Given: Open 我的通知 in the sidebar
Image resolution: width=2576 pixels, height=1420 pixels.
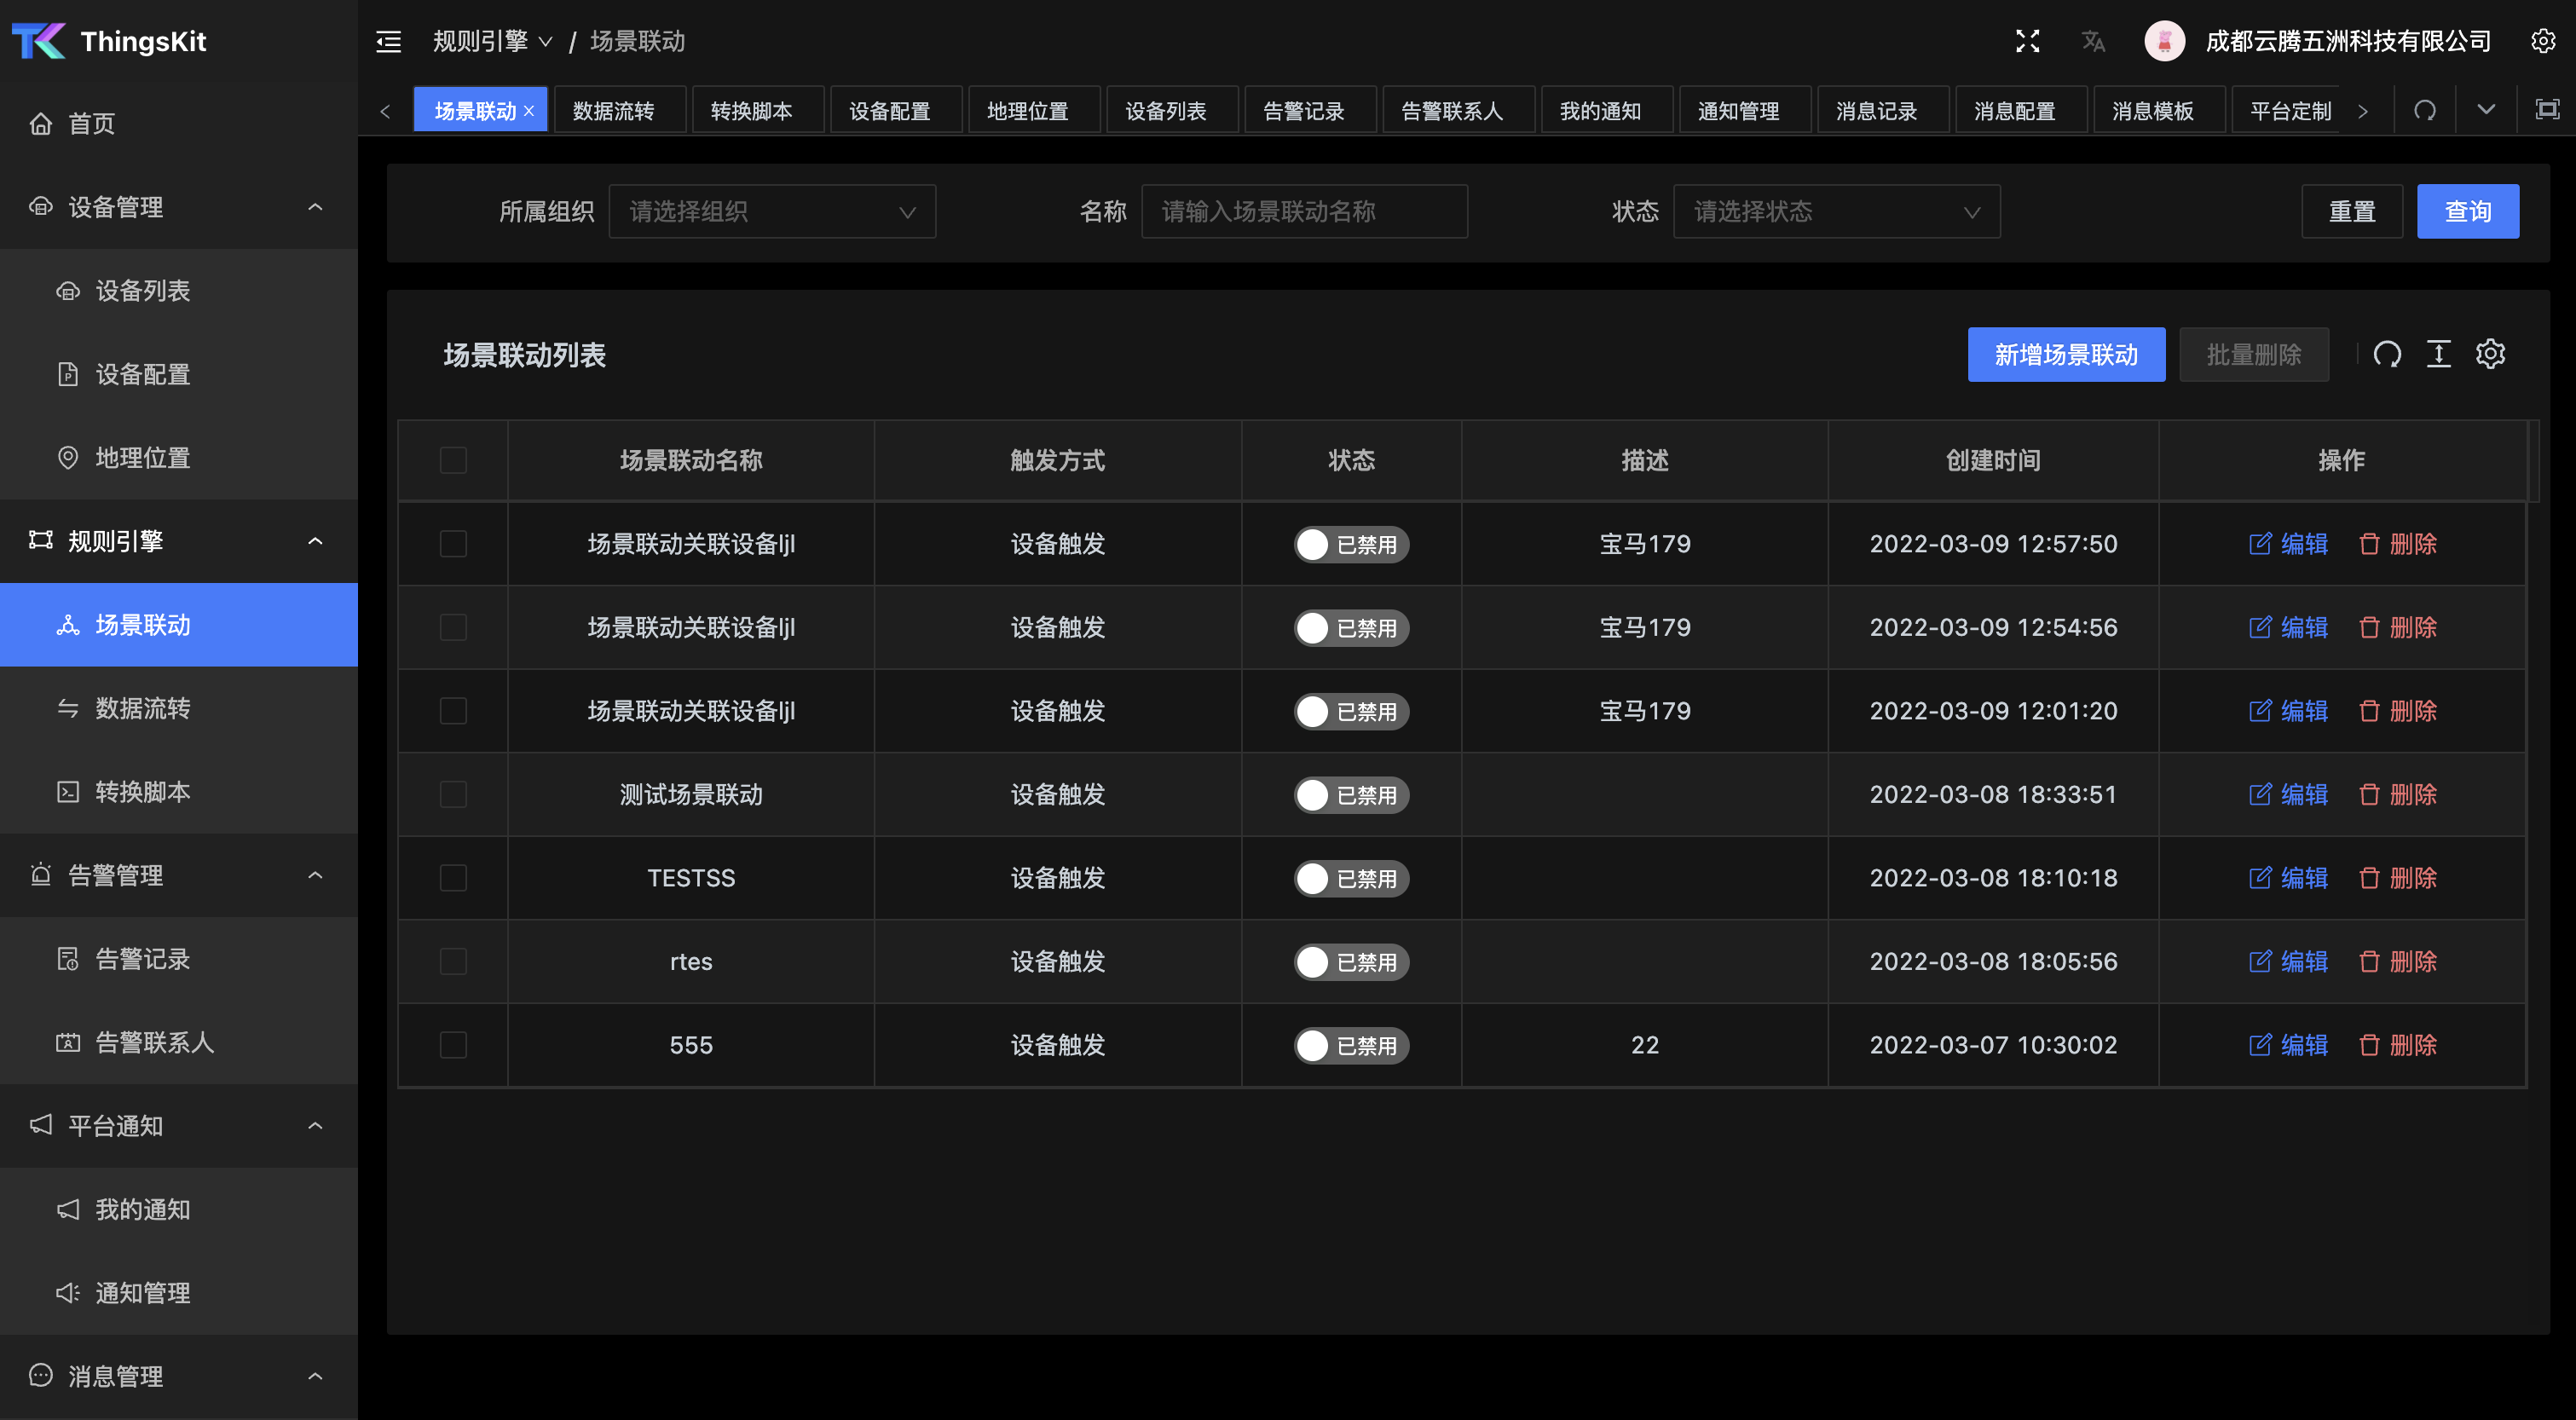Looking at the screenshot, I should pos(179,1209).
